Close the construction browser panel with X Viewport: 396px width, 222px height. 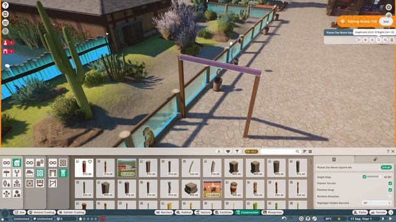(x=393, y=151)
